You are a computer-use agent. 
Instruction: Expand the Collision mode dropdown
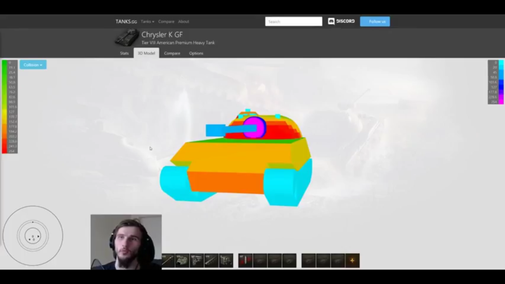33,65
